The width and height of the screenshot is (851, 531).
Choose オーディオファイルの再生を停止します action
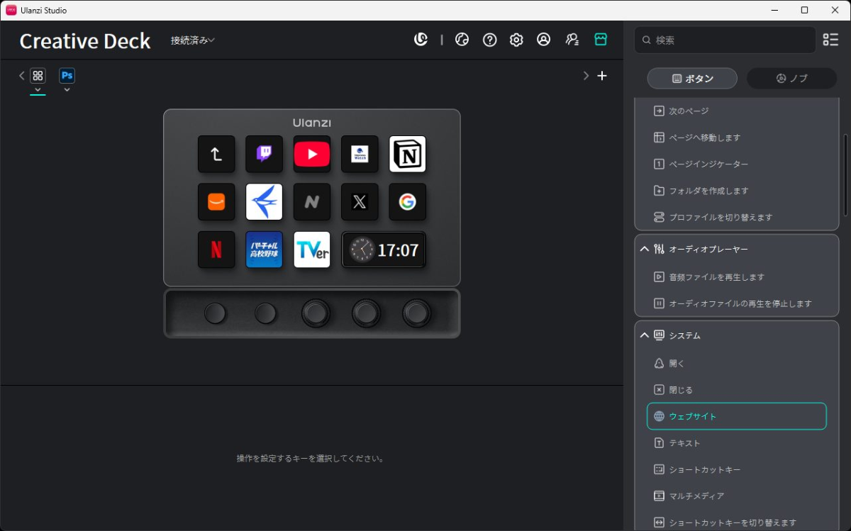(737, 303)
